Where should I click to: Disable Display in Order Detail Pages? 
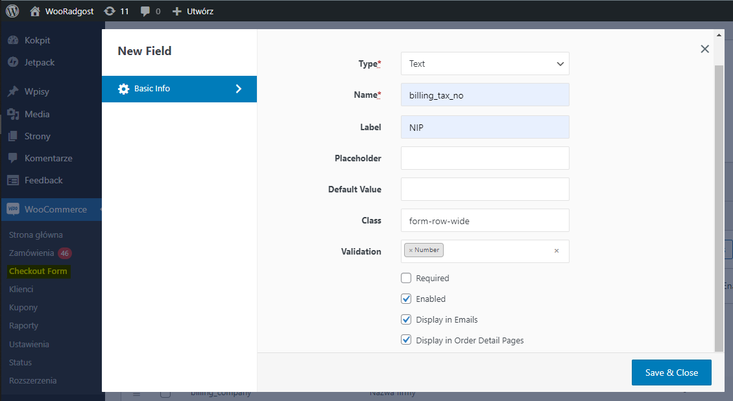click(x=406, y=340)
